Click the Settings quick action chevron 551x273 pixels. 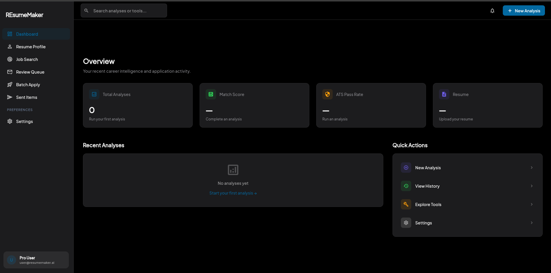click(x=531, y=223)
